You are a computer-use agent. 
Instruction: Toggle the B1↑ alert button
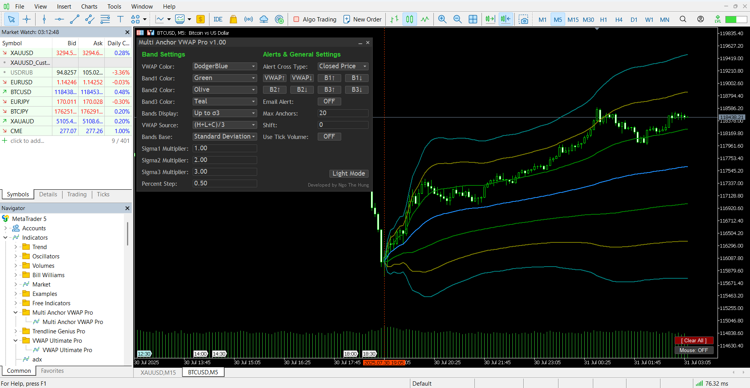[329, 78]
